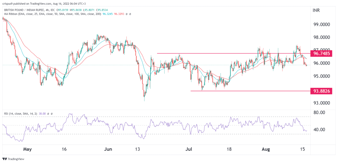The width and height of the screenshot is (338, 163).
Task: Click the 96.3245 EMA value in legend
Action: point(108,14)
